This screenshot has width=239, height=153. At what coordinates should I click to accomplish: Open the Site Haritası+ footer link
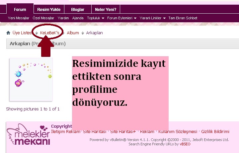123,131
